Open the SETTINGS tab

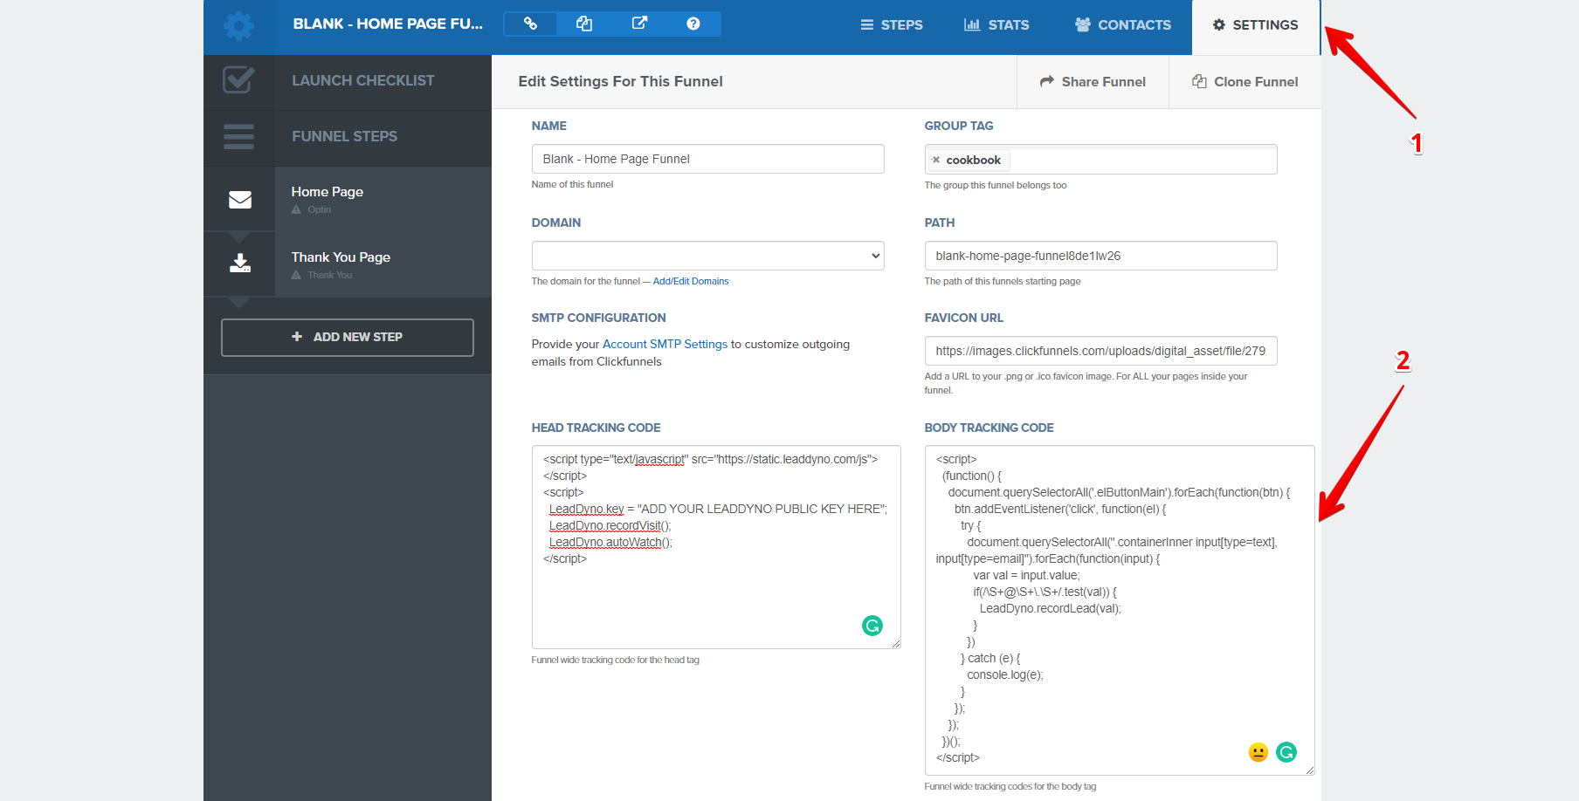click(1256, 25)
